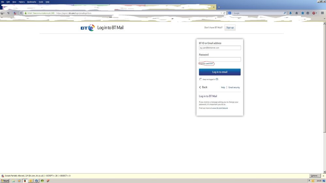Open the Windows Start button
The image size is (326, 183).
(5, 181)
